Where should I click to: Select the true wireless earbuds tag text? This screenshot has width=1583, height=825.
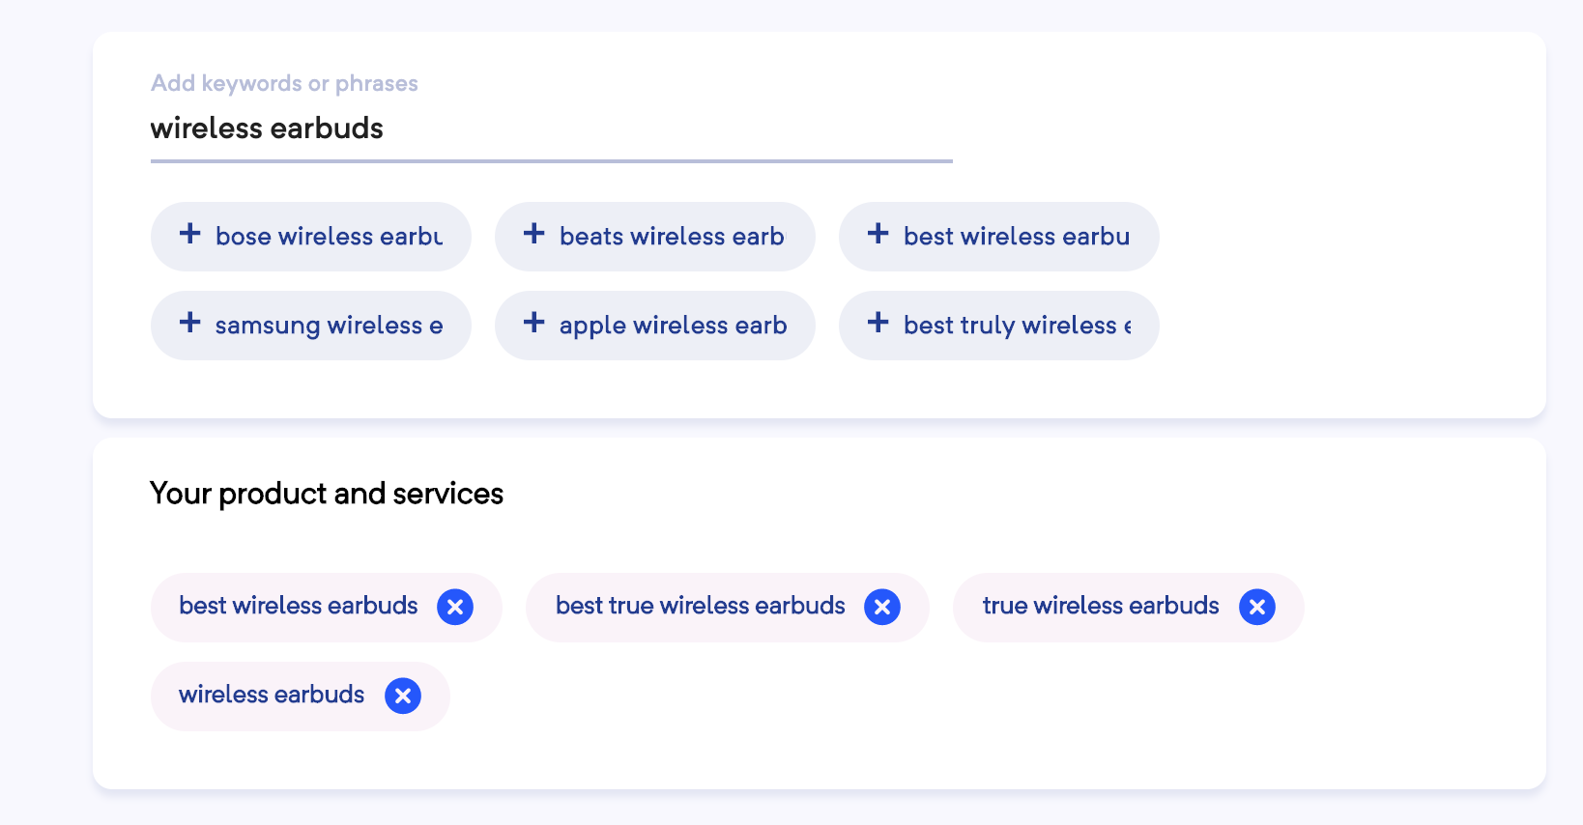click(1101, 606)
